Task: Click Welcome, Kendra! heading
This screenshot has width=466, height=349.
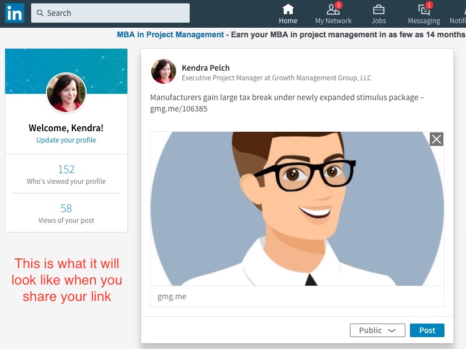Action: (x=66, y=128)
